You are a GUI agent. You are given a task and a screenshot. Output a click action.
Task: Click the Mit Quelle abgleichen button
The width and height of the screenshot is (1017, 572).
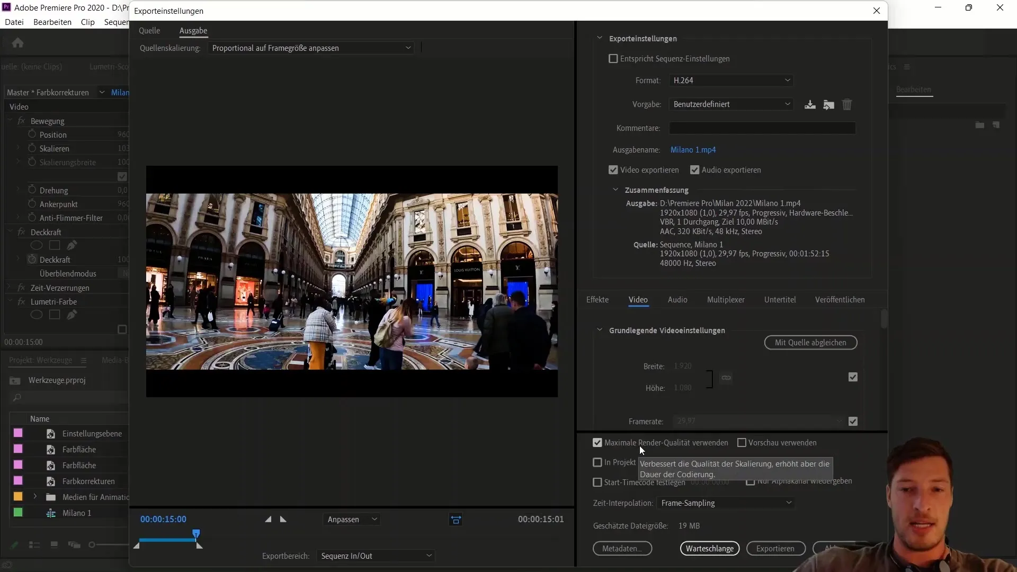[x=810, y=343]
